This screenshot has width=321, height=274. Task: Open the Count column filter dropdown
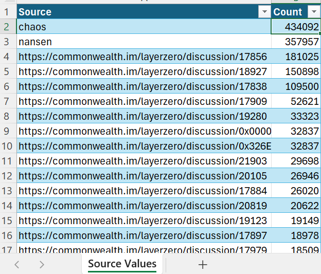pyautogui.click(x=314, y=12)
